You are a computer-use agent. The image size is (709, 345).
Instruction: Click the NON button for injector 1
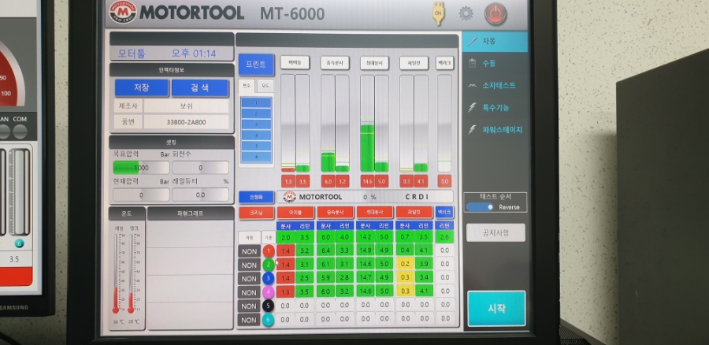249,251
